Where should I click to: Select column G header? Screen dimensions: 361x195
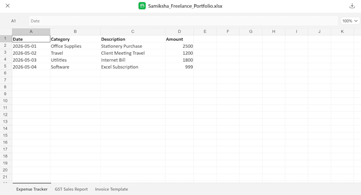click(251, 31)
